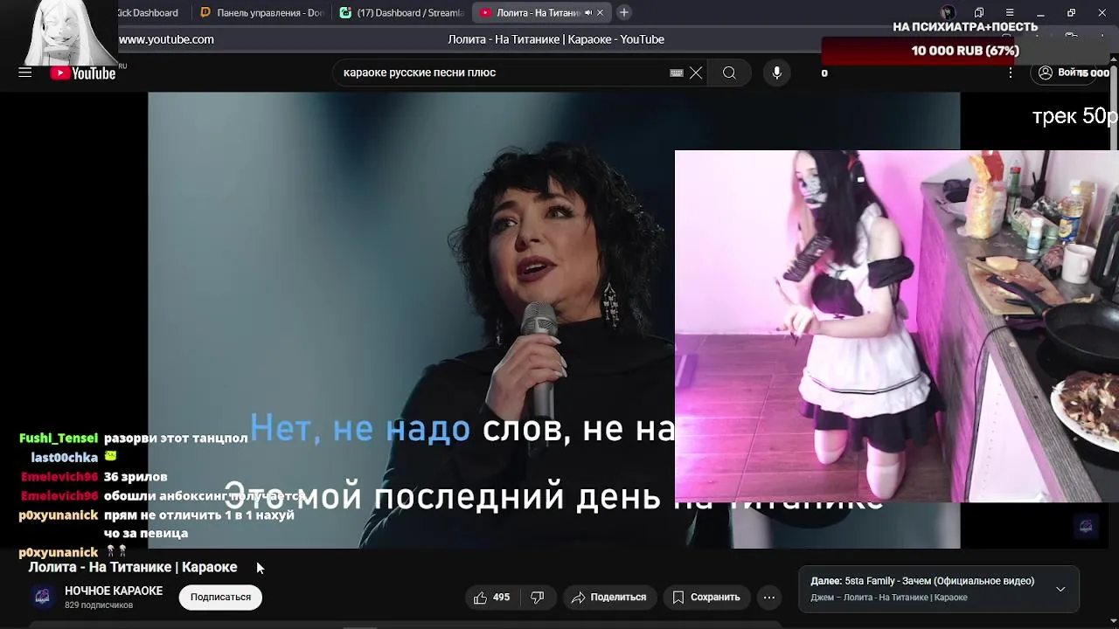This screenshot has width=1119, height=629.
Task: Start voice search with the microphone
Action: 776,73
